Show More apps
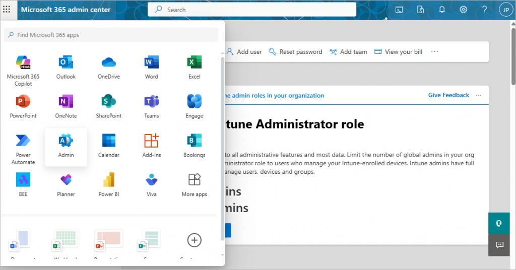 (194, 185)
